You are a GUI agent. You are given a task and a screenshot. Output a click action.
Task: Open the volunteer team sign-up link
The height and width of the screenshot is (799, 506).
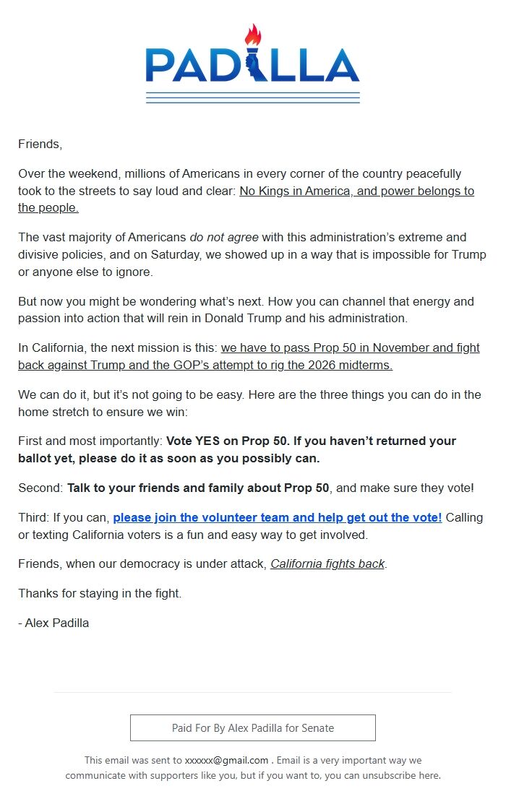point(277,518)
